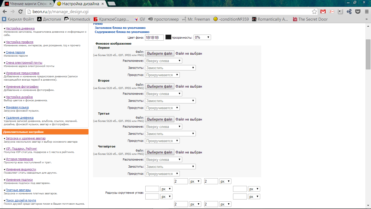Open the Homestuck bookmark
The width and height of the screenshot is (371, 209).
tap(77, 19)
